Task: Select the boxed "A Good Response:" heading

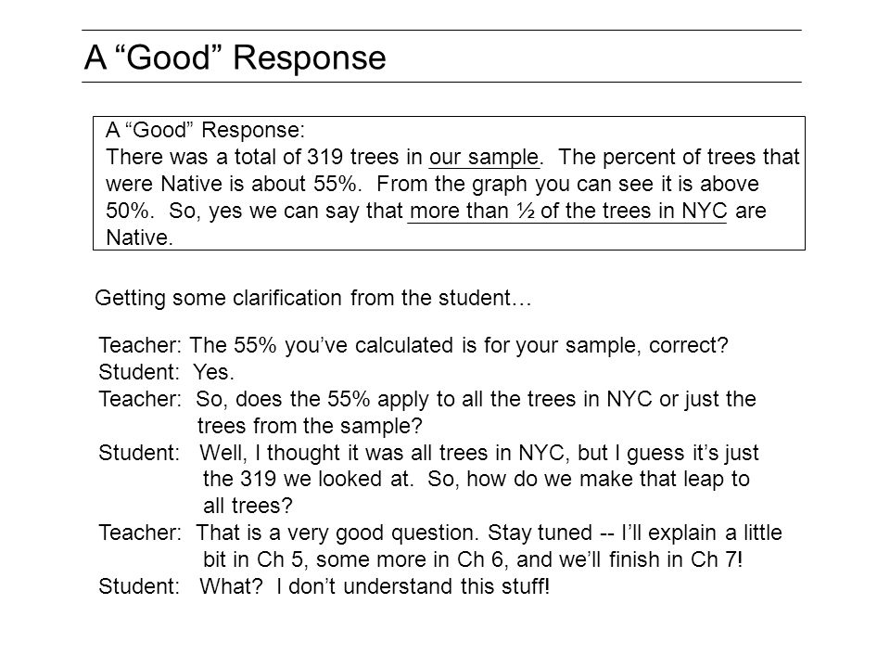Action: pos(205,130)
